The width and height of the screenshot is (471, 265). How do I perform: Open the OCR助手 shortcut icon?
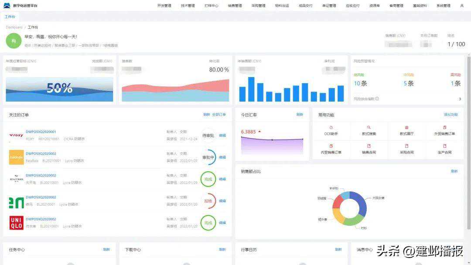tap(331, 128)
